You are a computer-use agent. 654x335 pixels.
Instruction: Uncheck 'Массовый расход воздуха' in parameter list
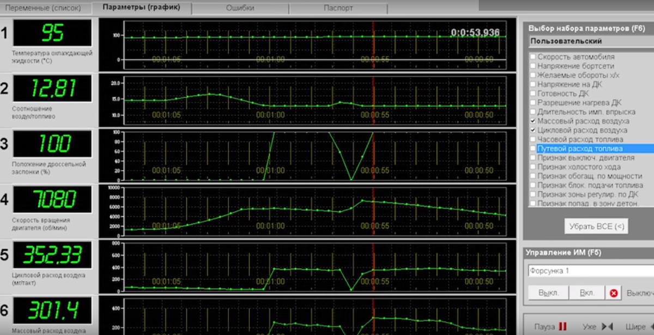tap(532, 121)
